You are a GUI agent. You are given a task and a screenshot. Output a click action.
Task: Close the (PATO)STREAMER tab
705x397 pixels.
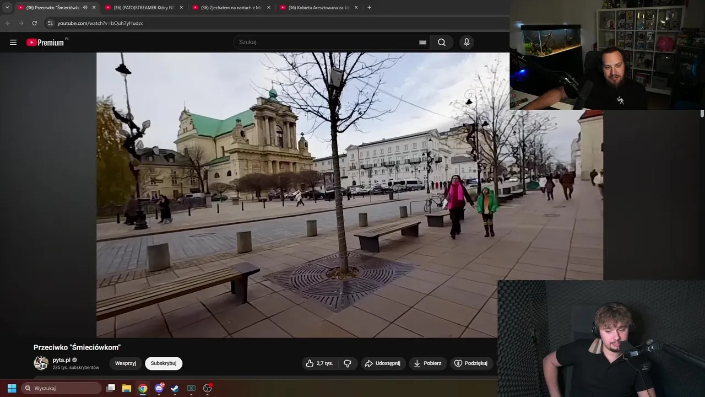pos(181,8)
